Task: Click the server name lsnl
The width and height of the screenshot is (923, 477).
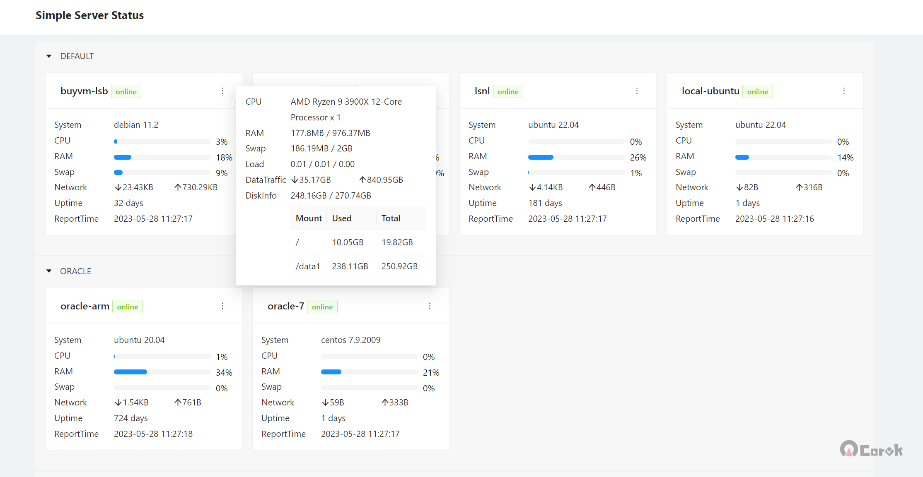Action: click(482, 91)
